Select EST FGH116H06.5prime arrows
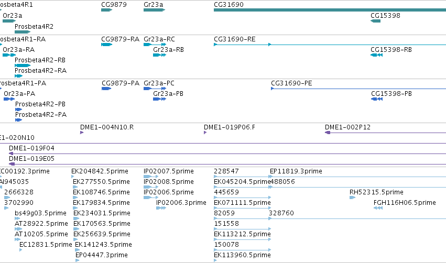 click(378, 208)
